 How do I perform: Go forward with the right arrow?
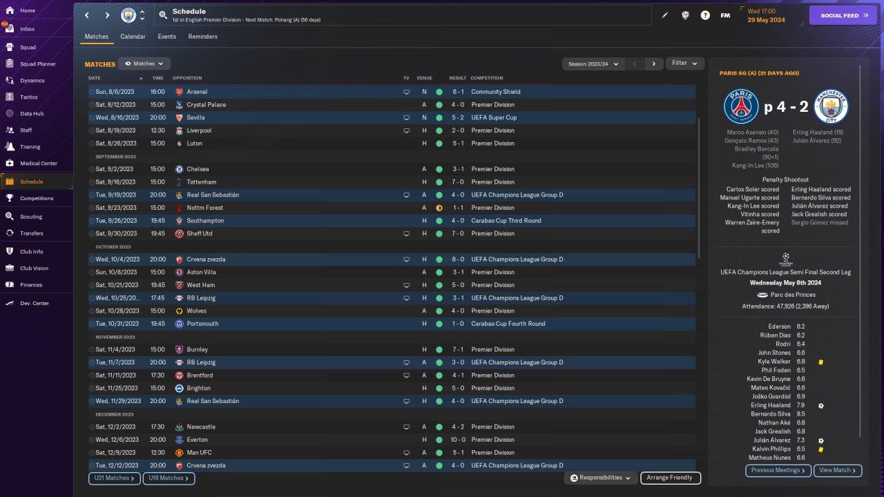tap(107, 15)
